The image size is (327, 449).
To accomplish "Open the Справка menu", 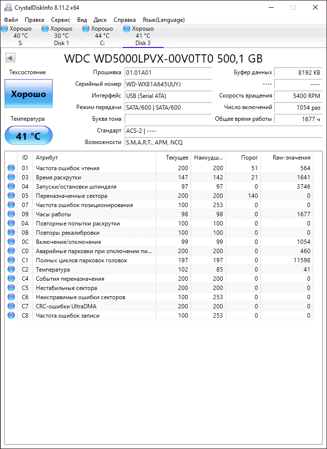I will click(125, 20).
